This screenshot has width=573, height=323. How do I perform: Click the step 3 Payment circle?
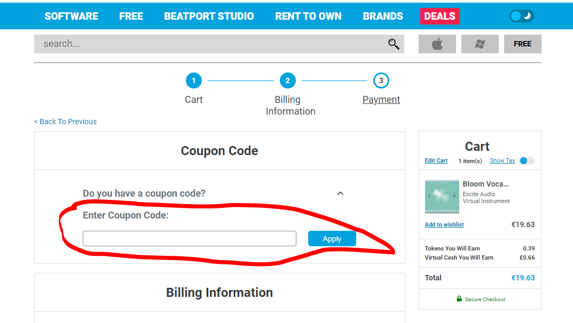click(381, 81)
